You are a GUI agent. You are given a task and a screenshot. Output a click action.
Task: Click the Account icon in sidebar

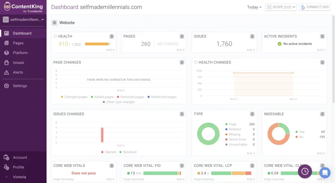click(7, 158)
